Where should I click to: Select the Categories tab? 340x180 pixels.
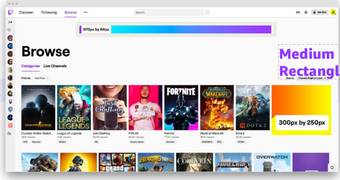[30, 66]
